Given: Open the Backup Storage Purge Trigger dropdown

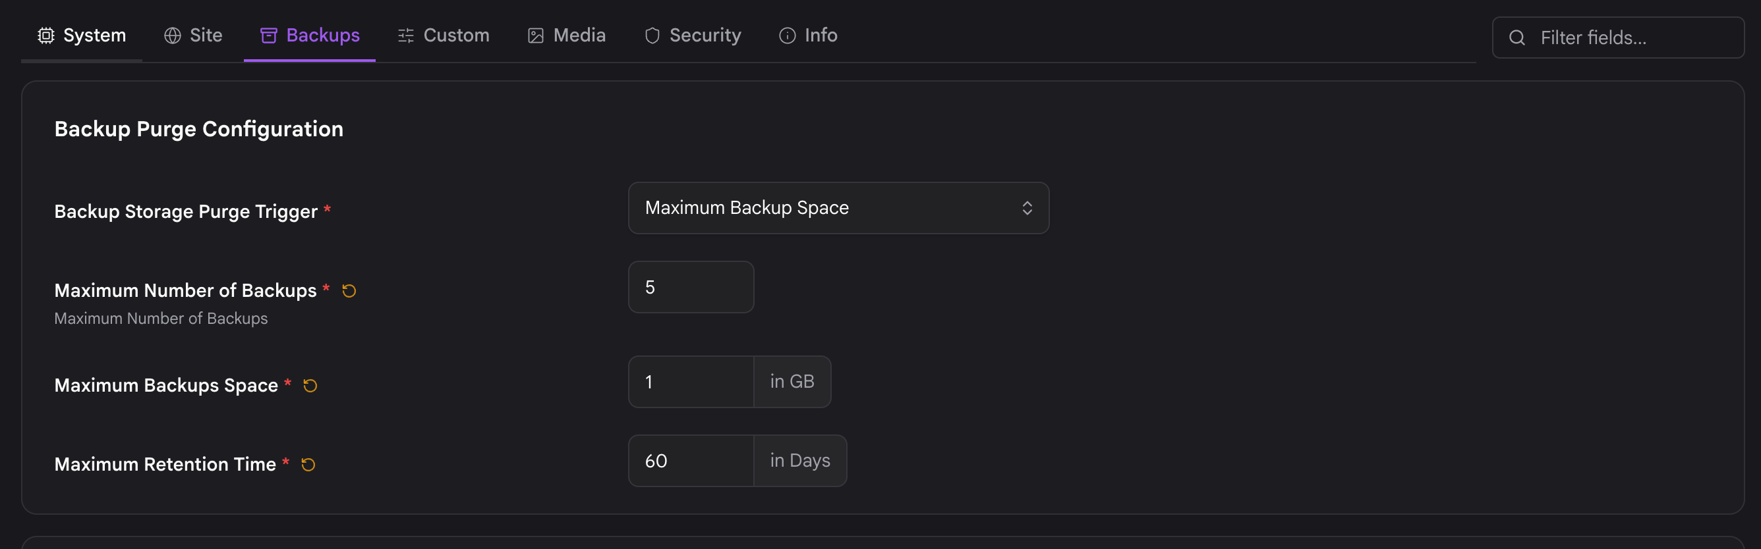Looking at the screenshot, I should pyautogui.click(x=838, y=207).
